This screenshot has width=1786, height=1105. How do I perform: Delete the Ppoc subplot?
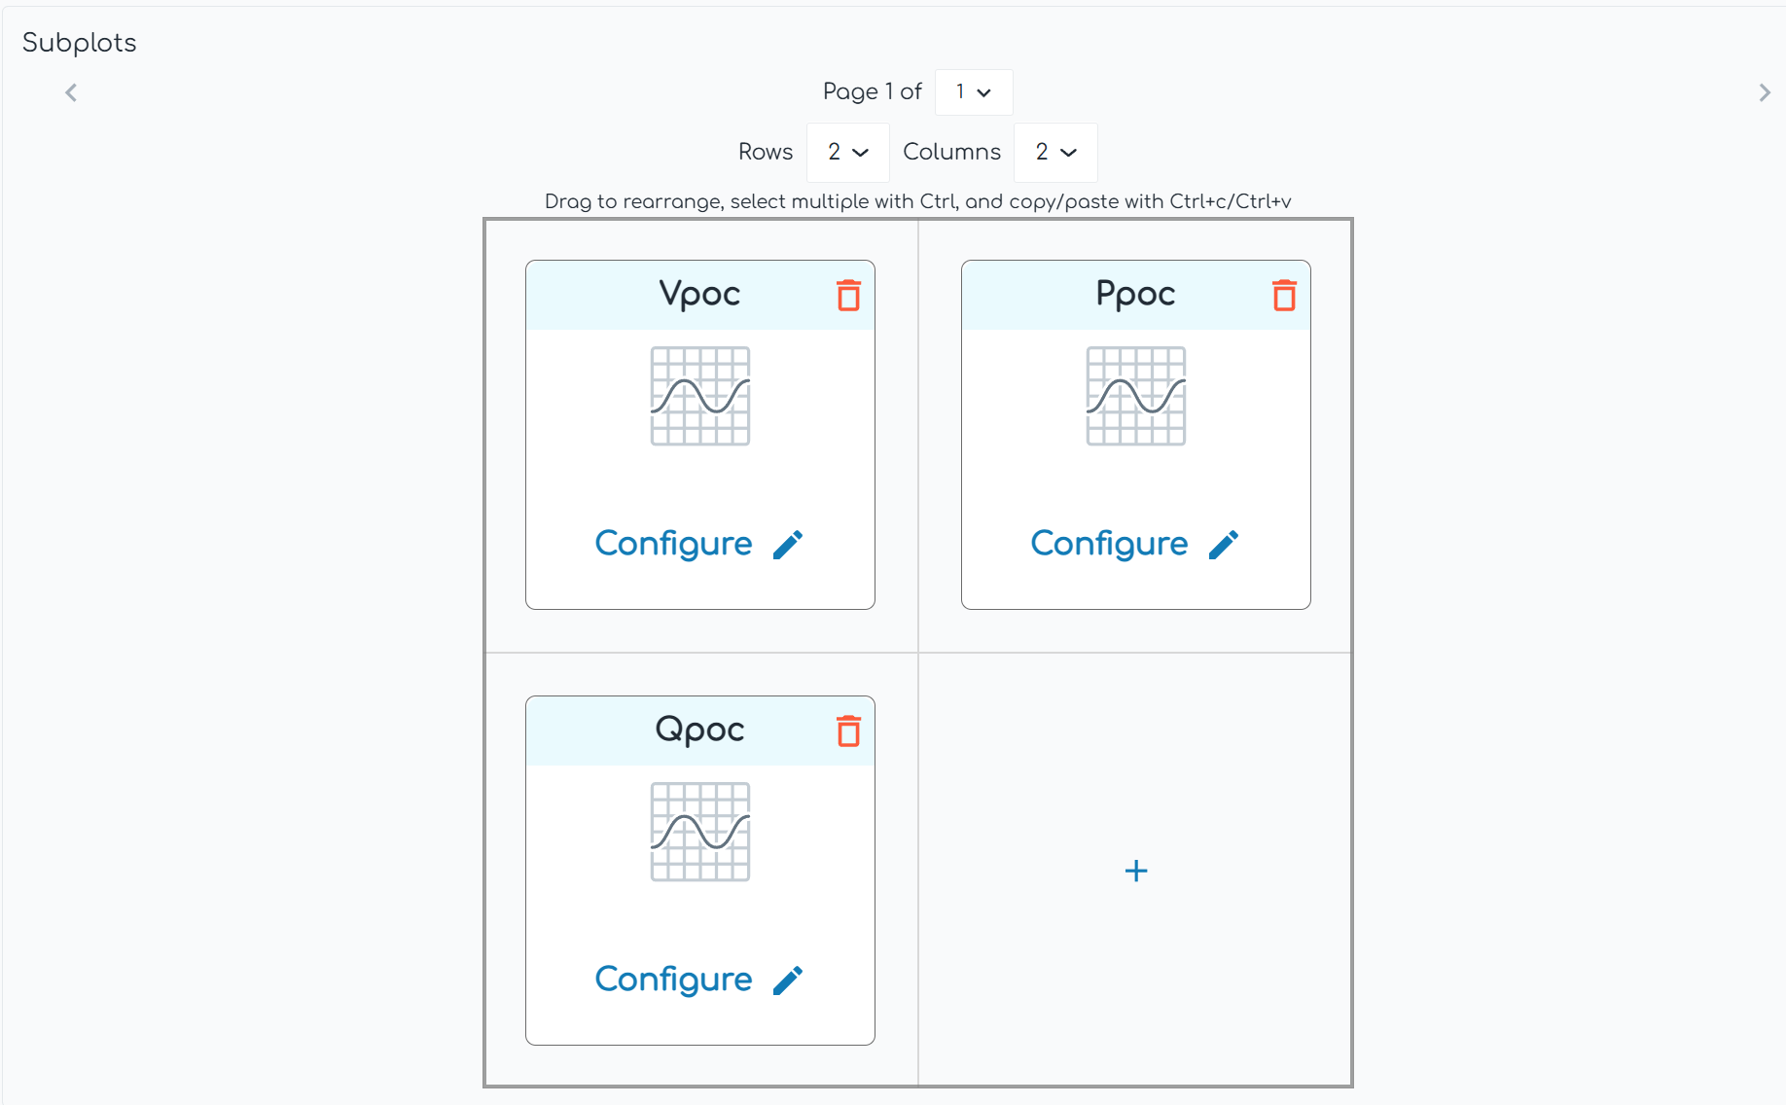click(1284, 296)
